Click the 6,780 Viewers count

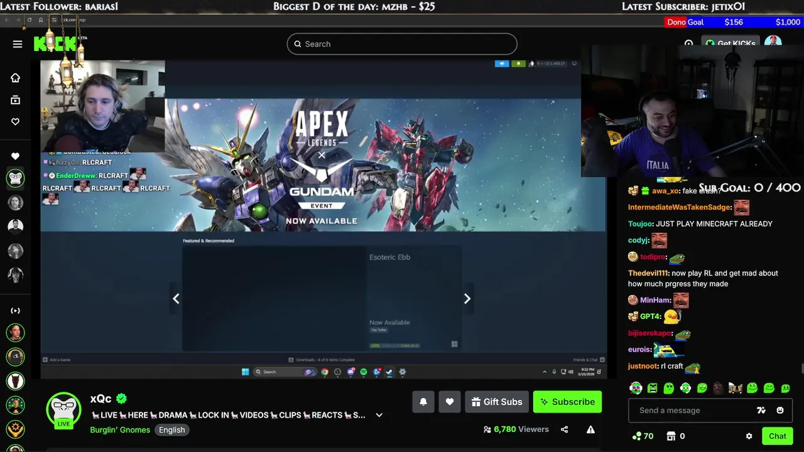(516, 429)
